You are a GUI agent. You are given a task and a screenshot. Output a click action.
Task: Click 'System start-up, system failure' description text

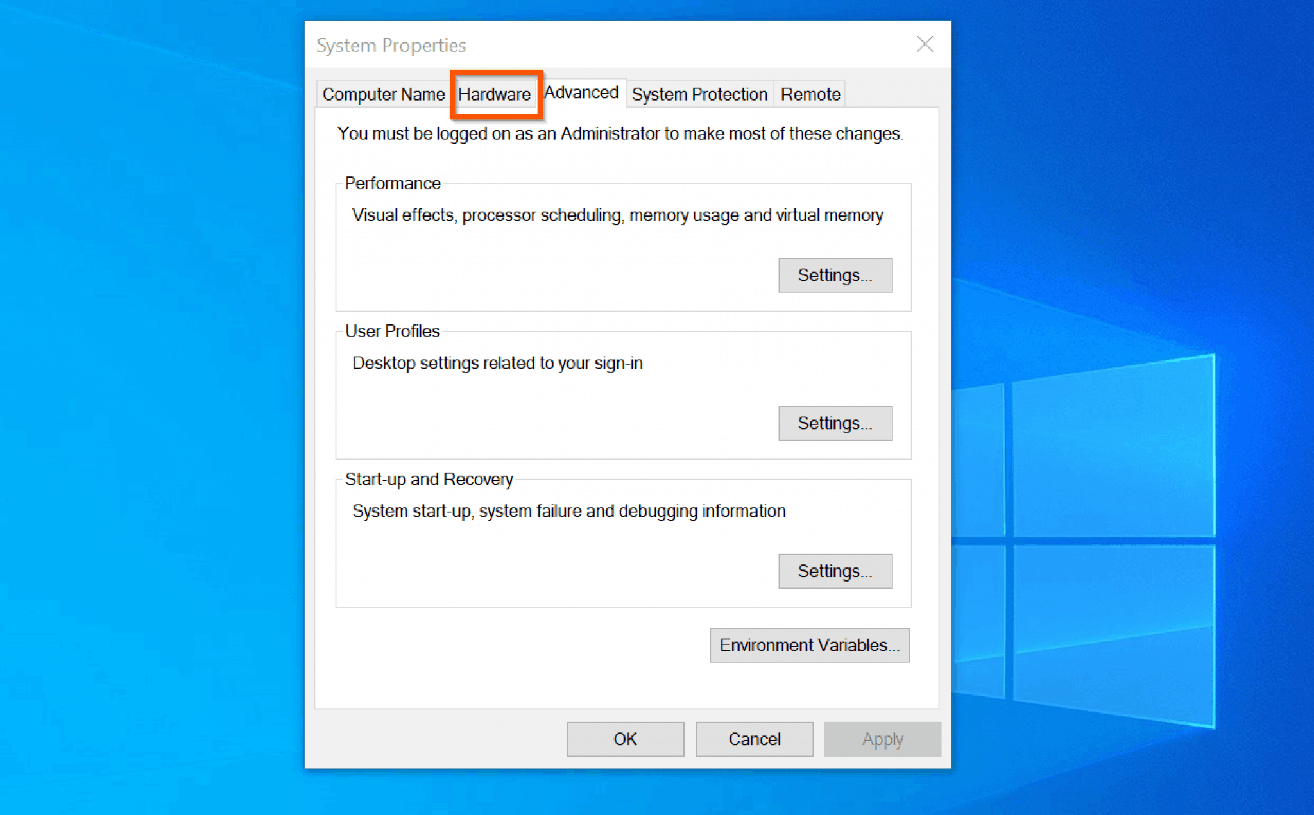coord(568,511)
